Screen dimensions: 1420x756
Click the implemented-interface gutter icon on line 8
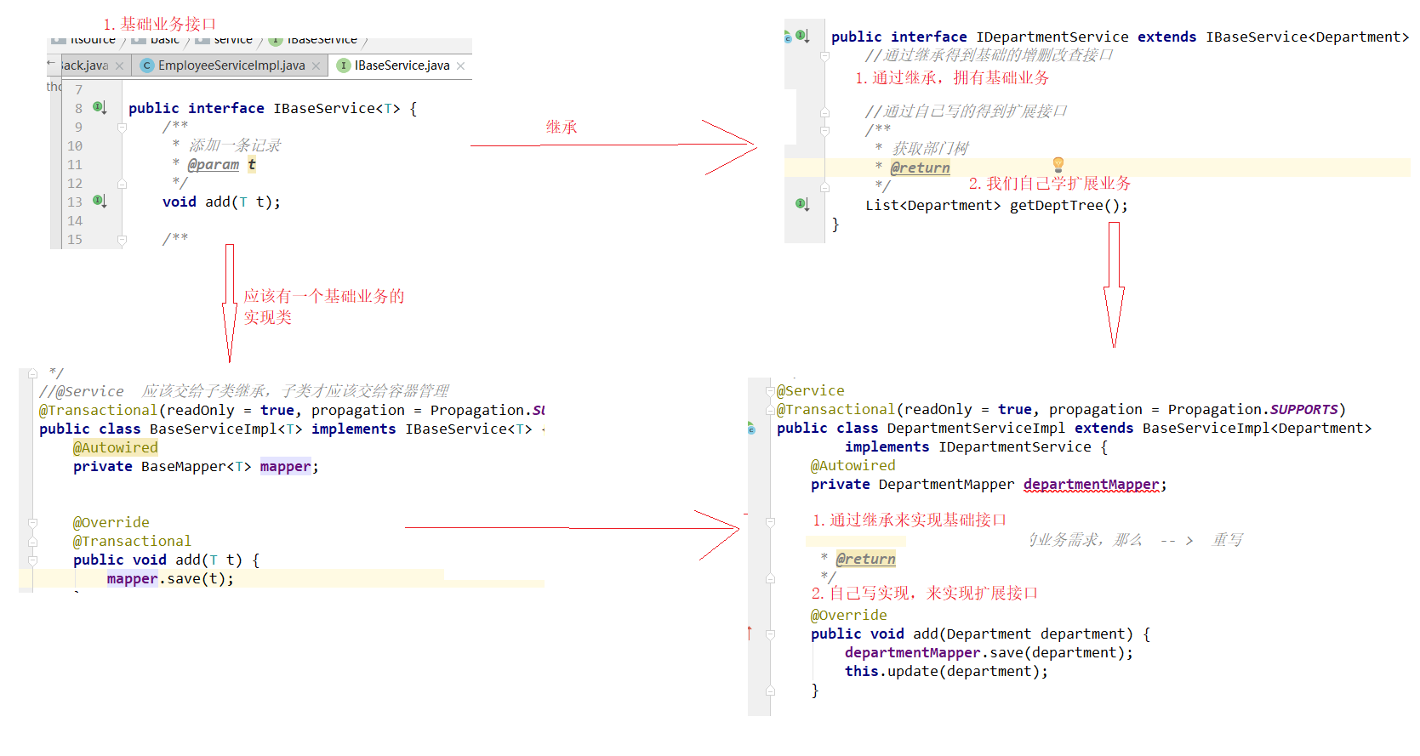(100, 108)
